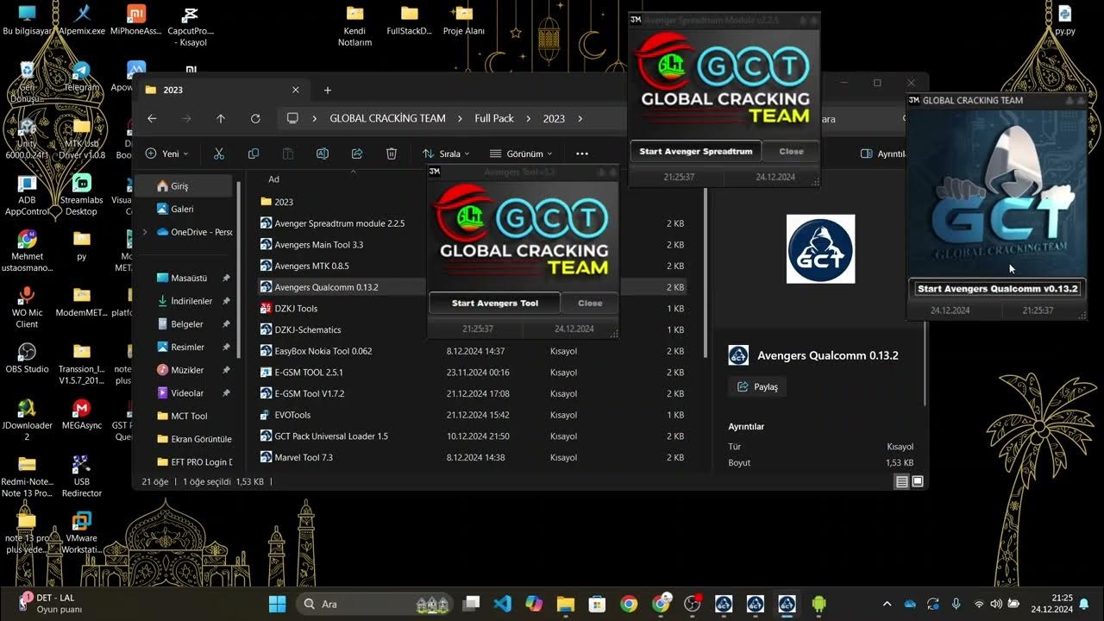This screenshot has width=1104, height=621.
Task: Open the WO Mic Client desktop icon
Action: point(27,307)
